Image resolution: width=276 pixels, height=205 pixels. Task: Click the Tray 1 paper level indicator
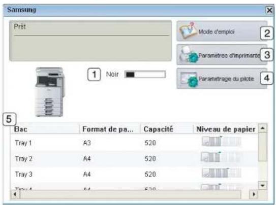[222, 141]
